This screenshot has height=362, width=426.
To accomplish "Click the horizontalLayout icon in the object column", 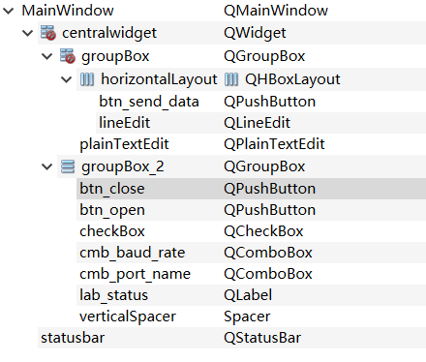I will [87, 79].
